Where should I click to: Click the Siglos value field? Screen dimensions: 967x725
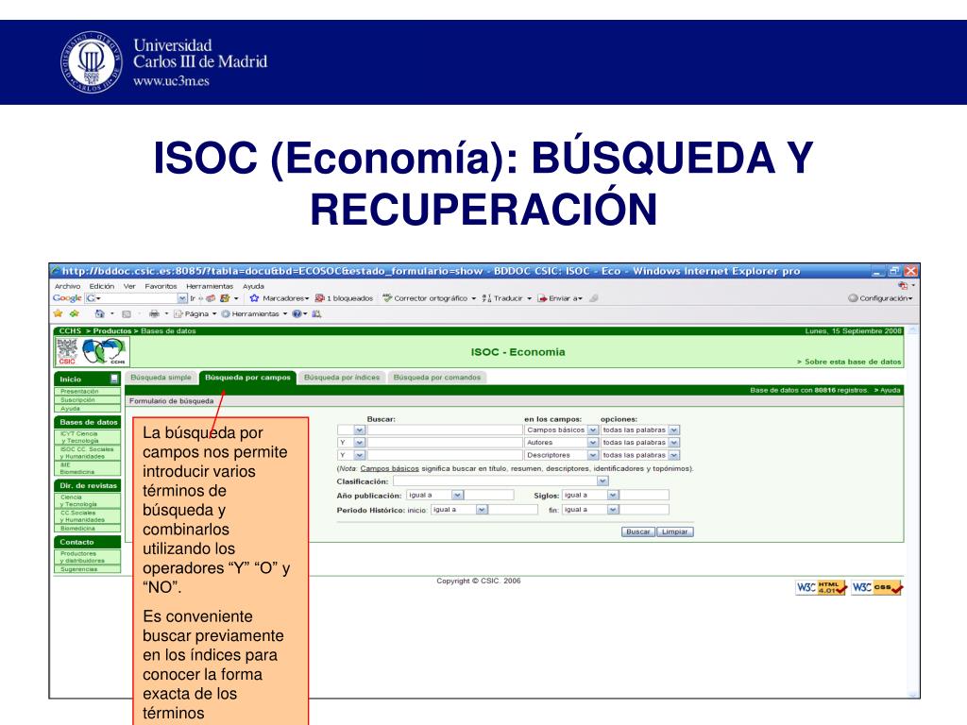tap(644, 495)
